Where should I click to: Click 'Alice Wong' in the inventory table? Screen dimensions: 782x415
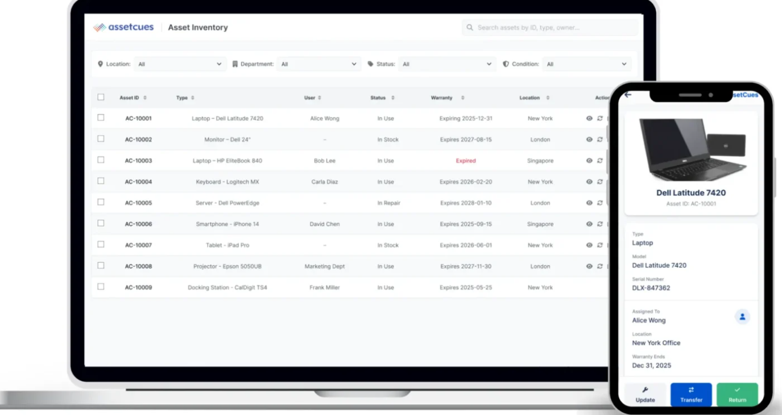coord(325,119)
